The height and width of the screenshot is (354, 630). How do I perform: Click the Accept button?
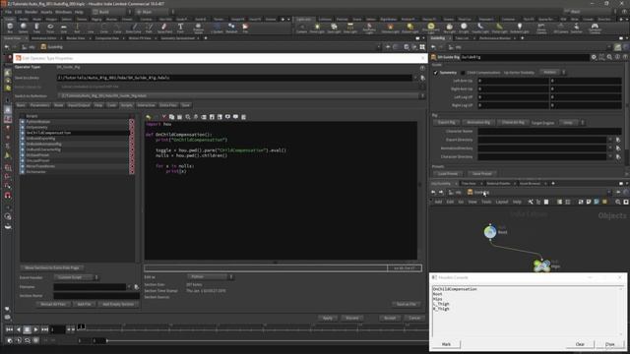point(390,318)
